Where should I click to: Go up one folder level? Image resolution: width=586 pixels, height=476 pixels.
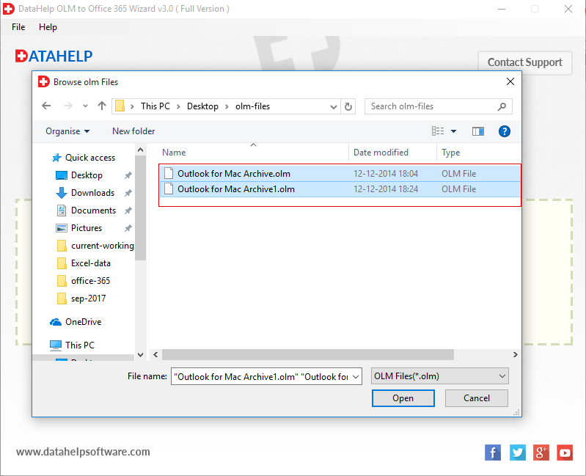[x=102, y=106]
